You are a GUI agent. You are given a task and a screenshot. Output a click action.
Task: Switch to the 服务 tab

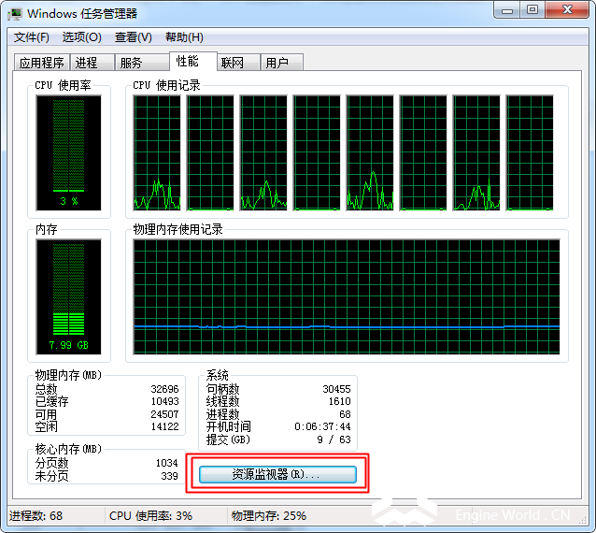(141, 63)
